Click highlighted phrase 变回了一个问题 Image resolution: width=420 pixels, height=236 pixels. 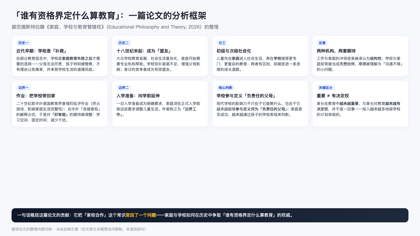coord(141,215)
